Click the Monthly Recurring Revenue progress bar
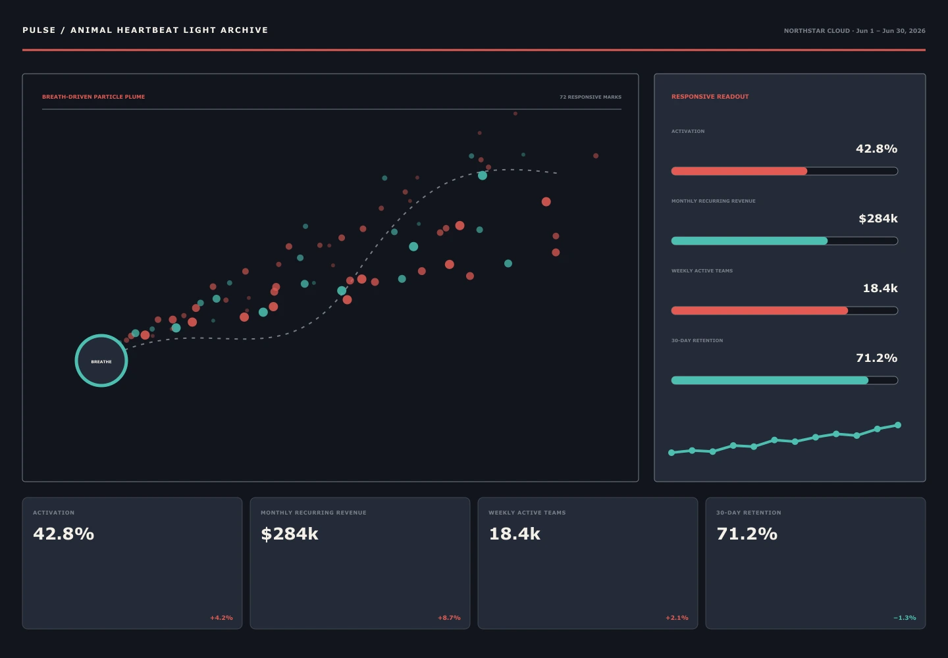 point(785,241)
